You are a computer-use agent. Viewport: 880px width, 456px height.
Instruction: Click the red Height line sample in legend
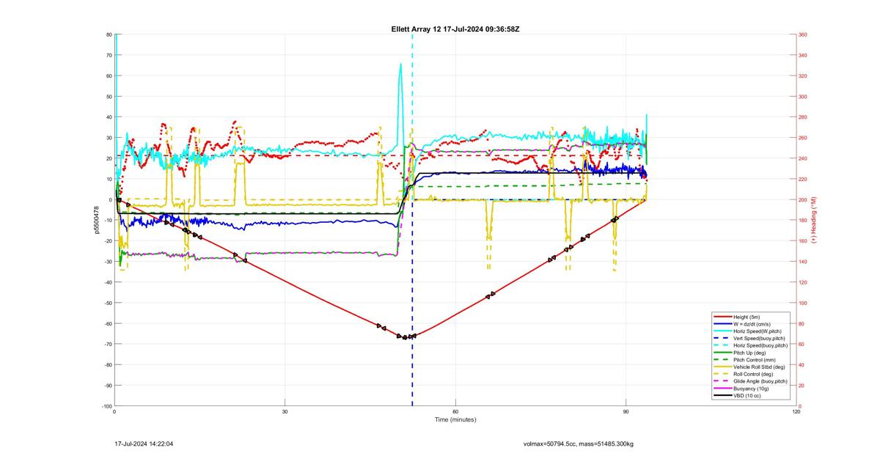tap(723, 317)
